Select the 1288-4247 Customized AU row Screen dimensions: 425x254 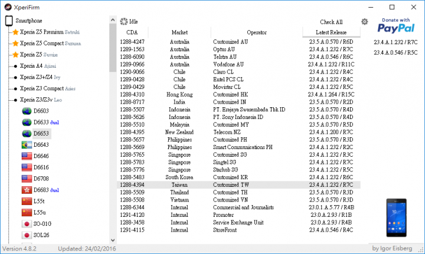tap(239, 42)
